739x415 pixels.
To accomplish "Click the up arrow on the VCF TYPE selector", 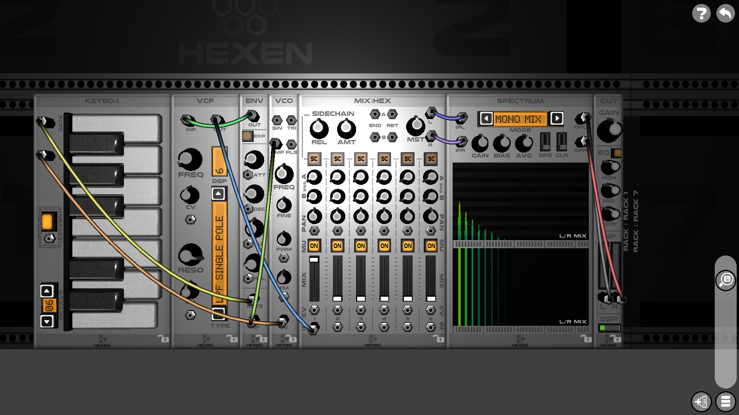I will coord(218,193).
